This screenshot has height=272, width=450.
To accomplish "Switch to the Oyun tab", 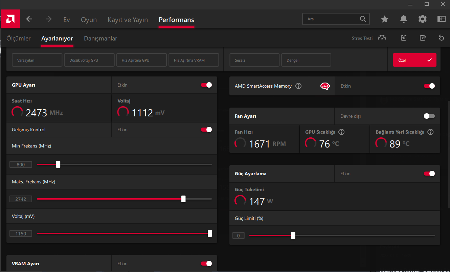I will coord(89,20).
